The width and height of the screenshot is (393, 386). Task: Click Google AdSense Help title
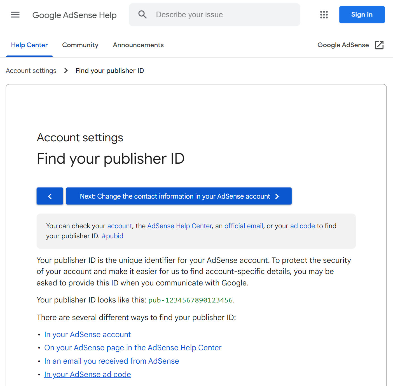[74, 15]
